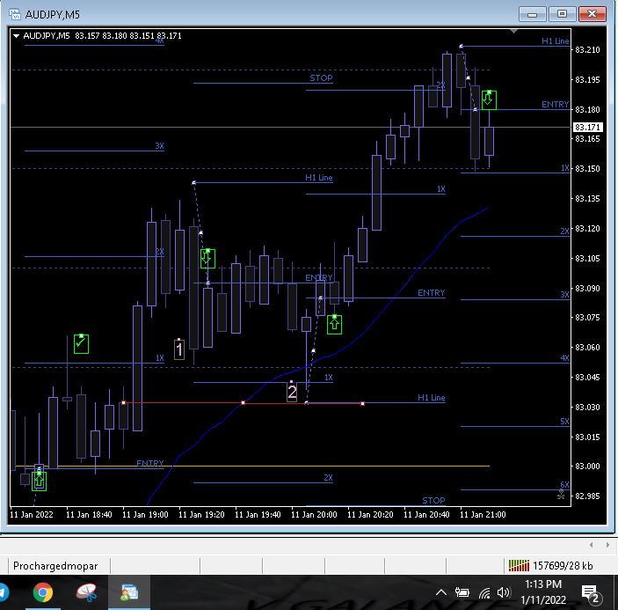
Task: Click the 157699/28 kb traffic indicator
Action: click(563, 566)
